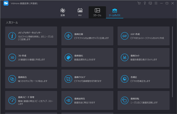Switch to the 変換 tab
Image resolution: width=177 pixels, height=114 pixels.
click(63, 12)
